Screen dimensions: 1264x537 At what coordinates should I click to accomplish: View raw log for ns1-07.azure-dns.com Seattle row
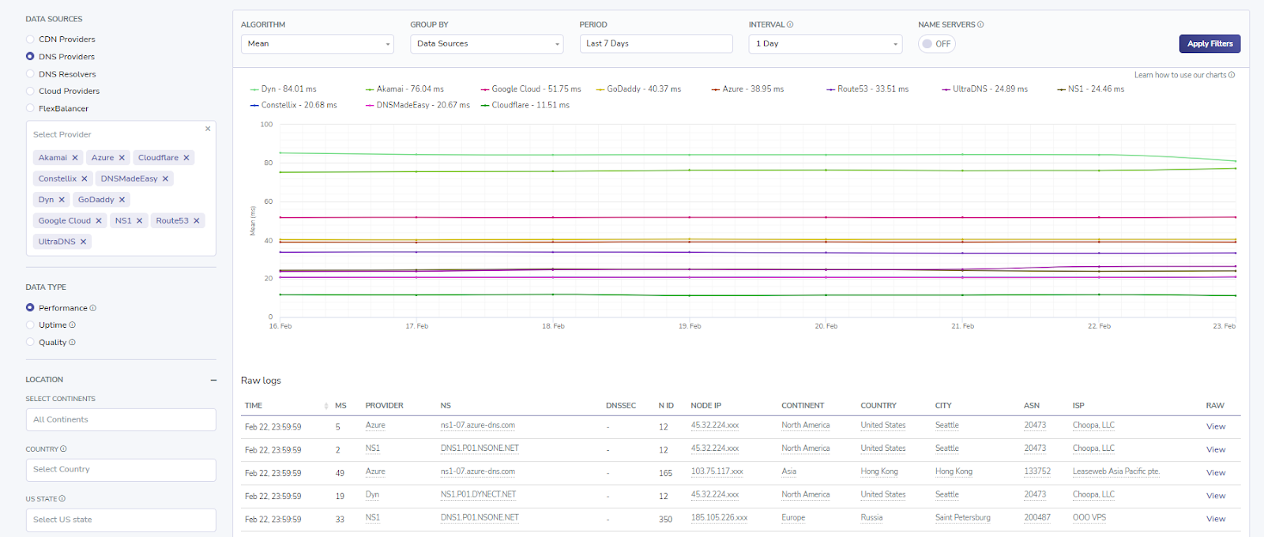tap(1216, 426)
